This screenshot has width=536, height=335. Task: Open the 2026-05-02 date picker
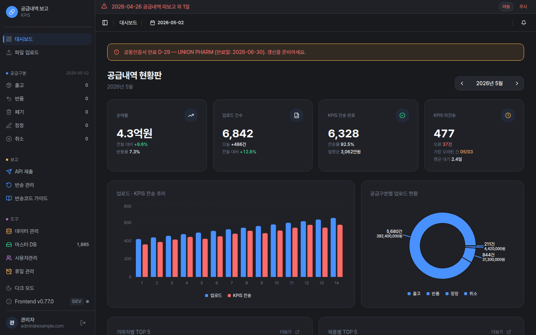[x=167, y=23]
